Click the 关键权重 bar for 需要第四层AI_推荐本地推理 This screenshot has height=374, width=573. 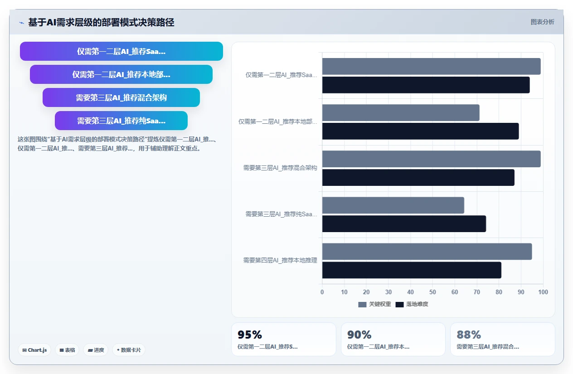[427, 252]
